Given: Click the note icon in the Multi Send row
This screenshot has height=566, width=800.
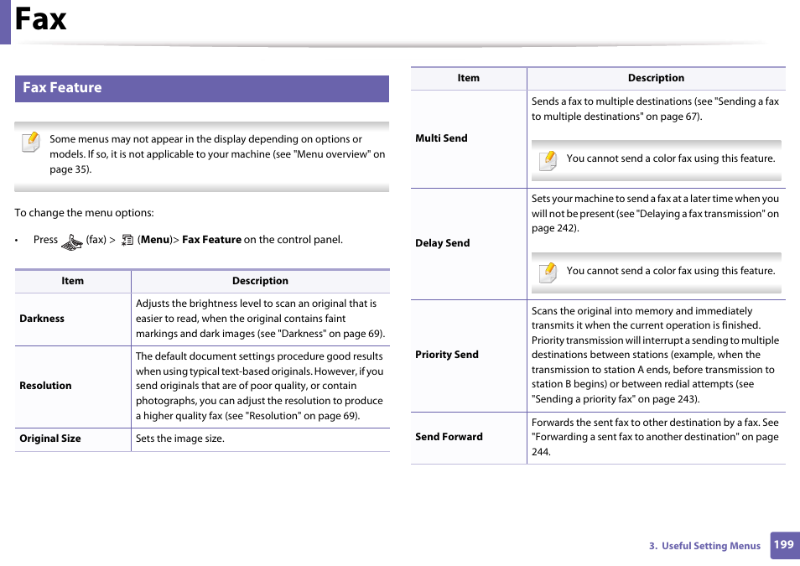Looking at the screenshot, I should [x=548, y=160].
